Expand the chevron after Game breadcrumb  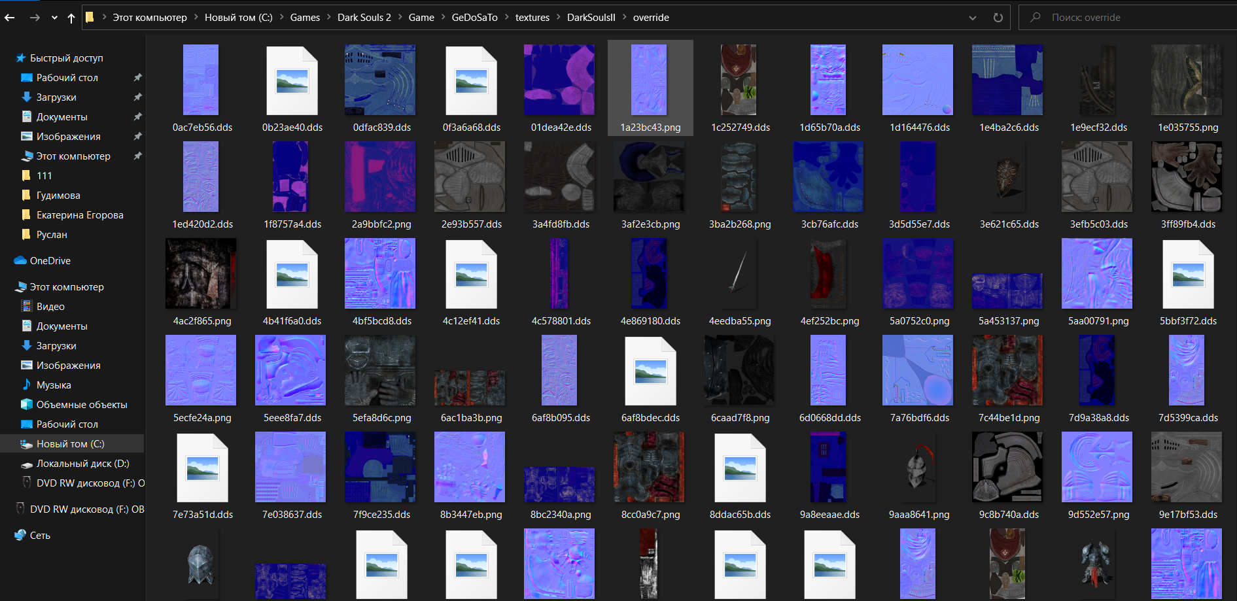tap(443, 18)
